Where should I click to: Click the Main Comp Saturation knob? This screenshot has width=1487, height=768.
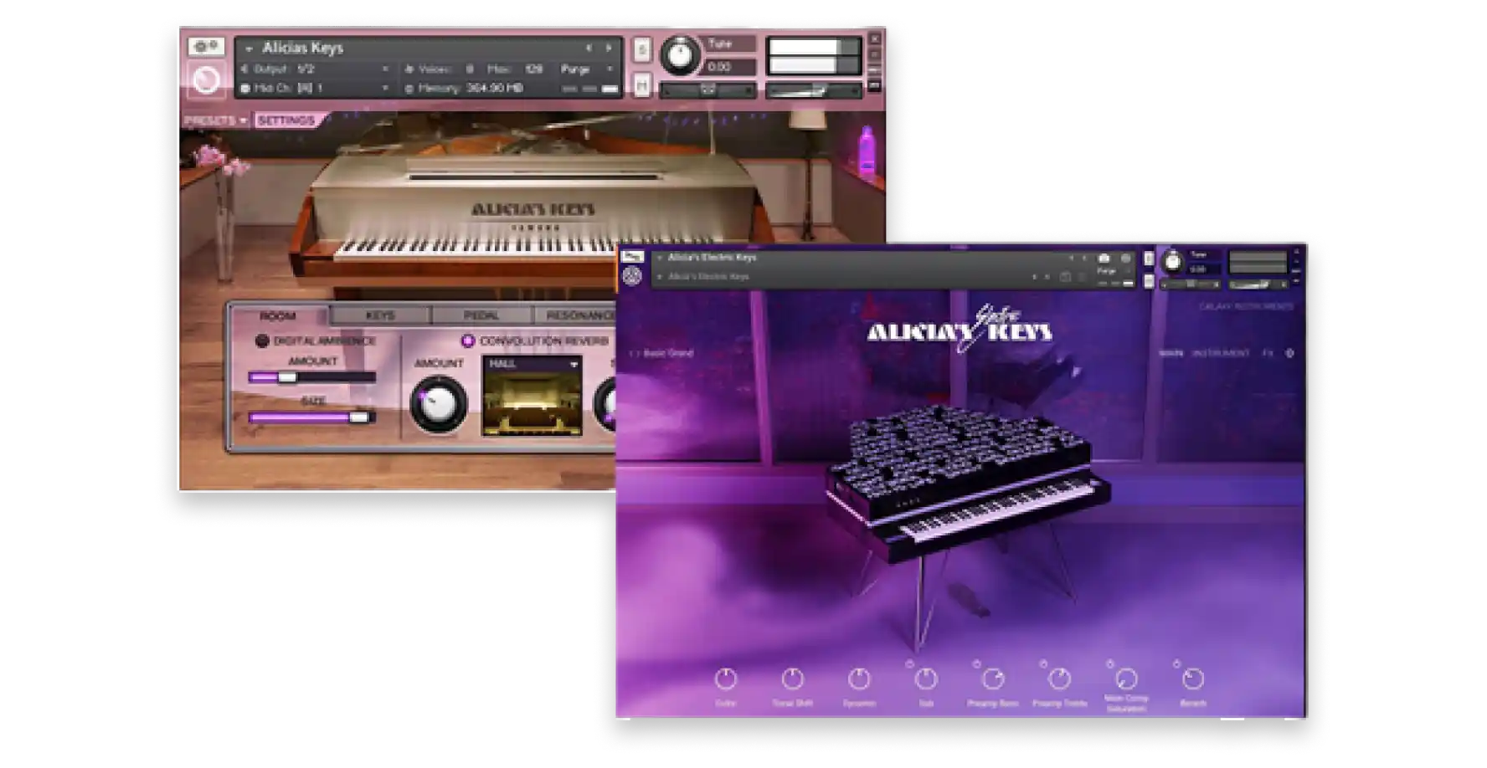coord(1126,678)
